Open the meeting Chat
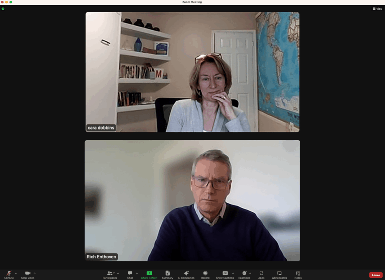Screen dimensions: 385x280 (x=130, y=274)
